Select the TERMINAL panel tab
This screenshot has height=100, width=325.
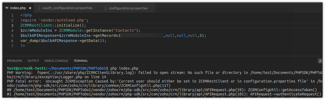81,61
